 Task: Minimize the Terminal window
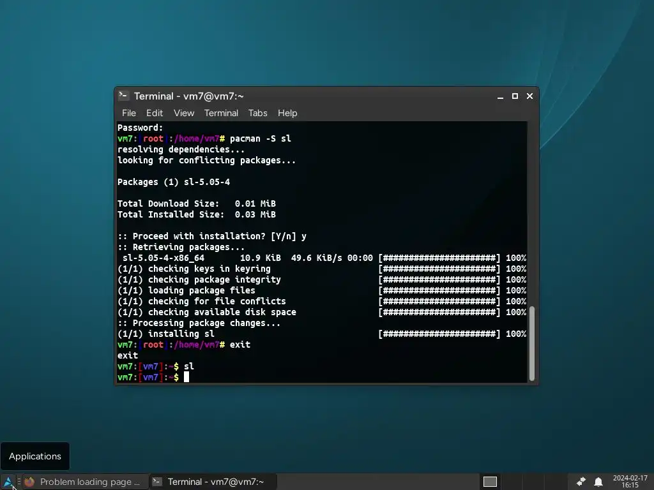click(x=500, y=96)
